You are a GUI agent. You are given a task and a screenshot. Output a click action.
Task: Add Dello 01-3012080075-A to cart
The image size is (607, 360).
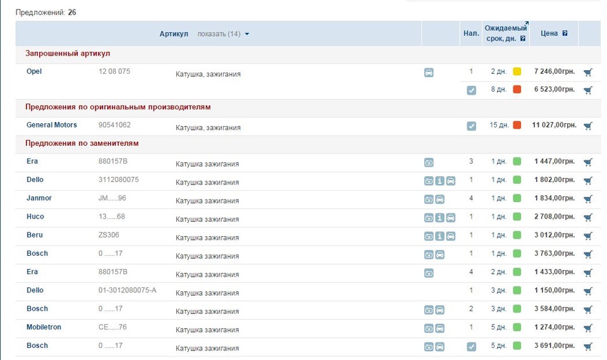[588, 291]
